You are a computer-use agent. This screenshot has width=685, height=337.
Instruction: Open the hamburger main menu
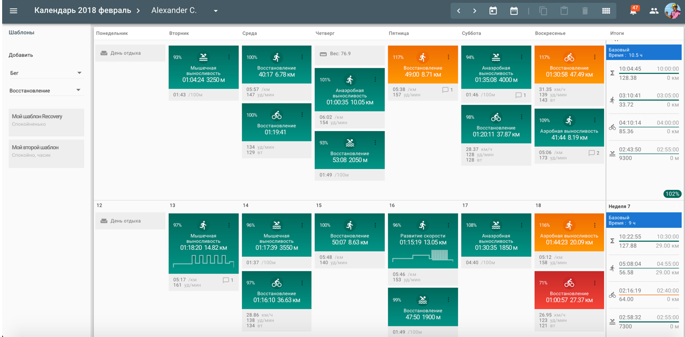click(13, 11)
